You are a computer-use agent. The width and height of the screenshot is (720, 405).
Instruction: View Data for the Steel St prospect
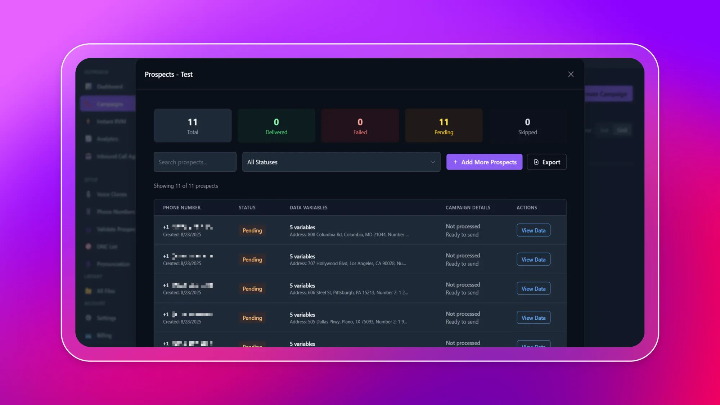[x=533, y=289]
